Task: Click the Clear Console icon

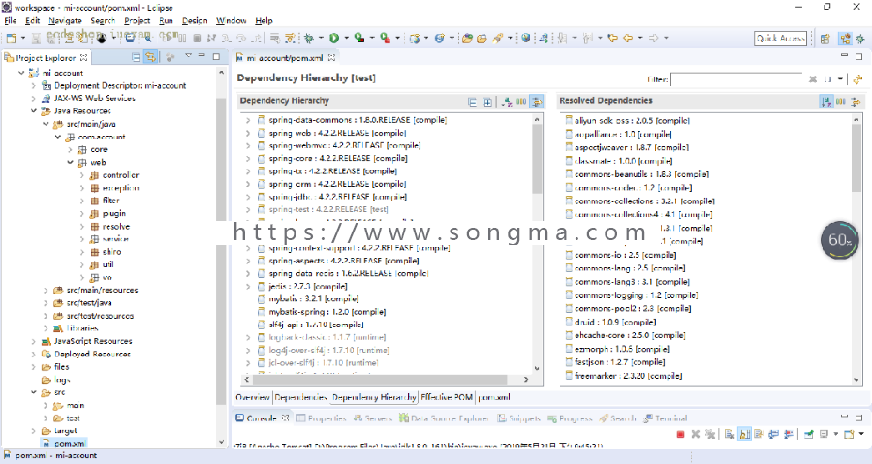Action: 730,435
